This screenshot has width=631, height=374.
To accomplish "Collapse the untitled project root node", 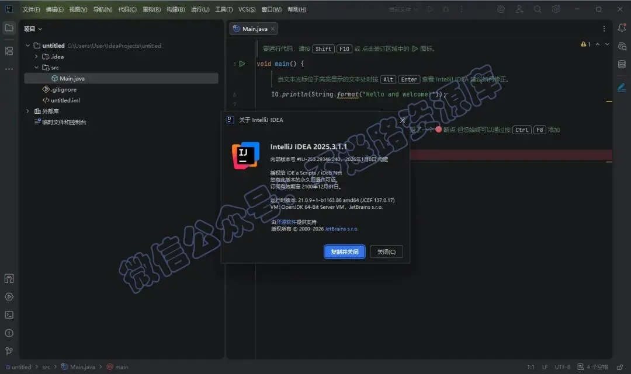I will [28, 46].
